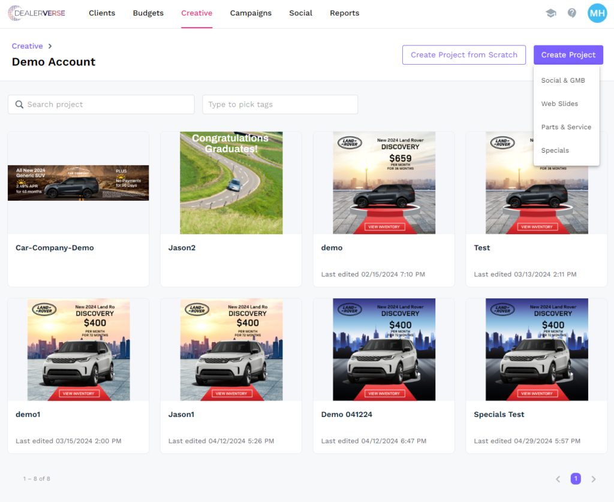
Task: Go to the next page arrow
Action: [594, 479]
